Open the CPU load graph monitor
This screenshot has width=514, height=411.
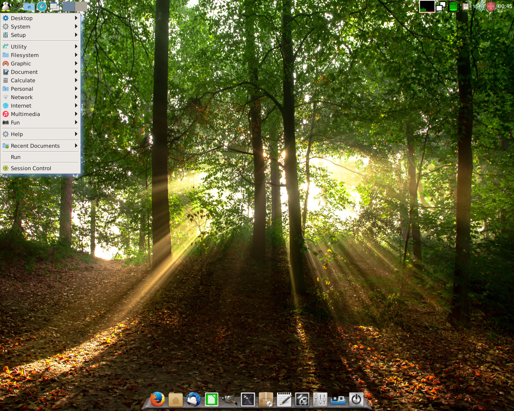(427, 6)
